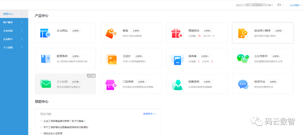Click the 商城 shopping tag icon
The width and height of the screenshot is (305, 135).
(x=111, y=33)
